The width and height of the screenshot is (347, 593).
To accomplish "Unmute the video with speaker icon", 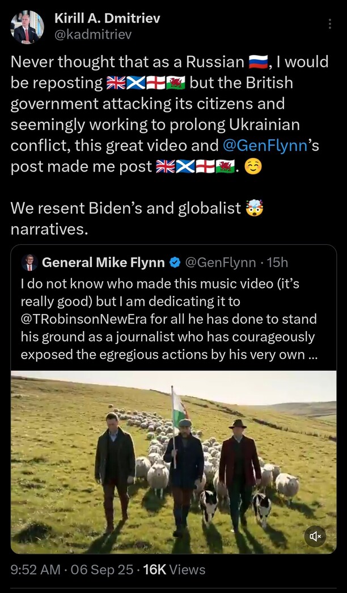I will coord(315,536).
